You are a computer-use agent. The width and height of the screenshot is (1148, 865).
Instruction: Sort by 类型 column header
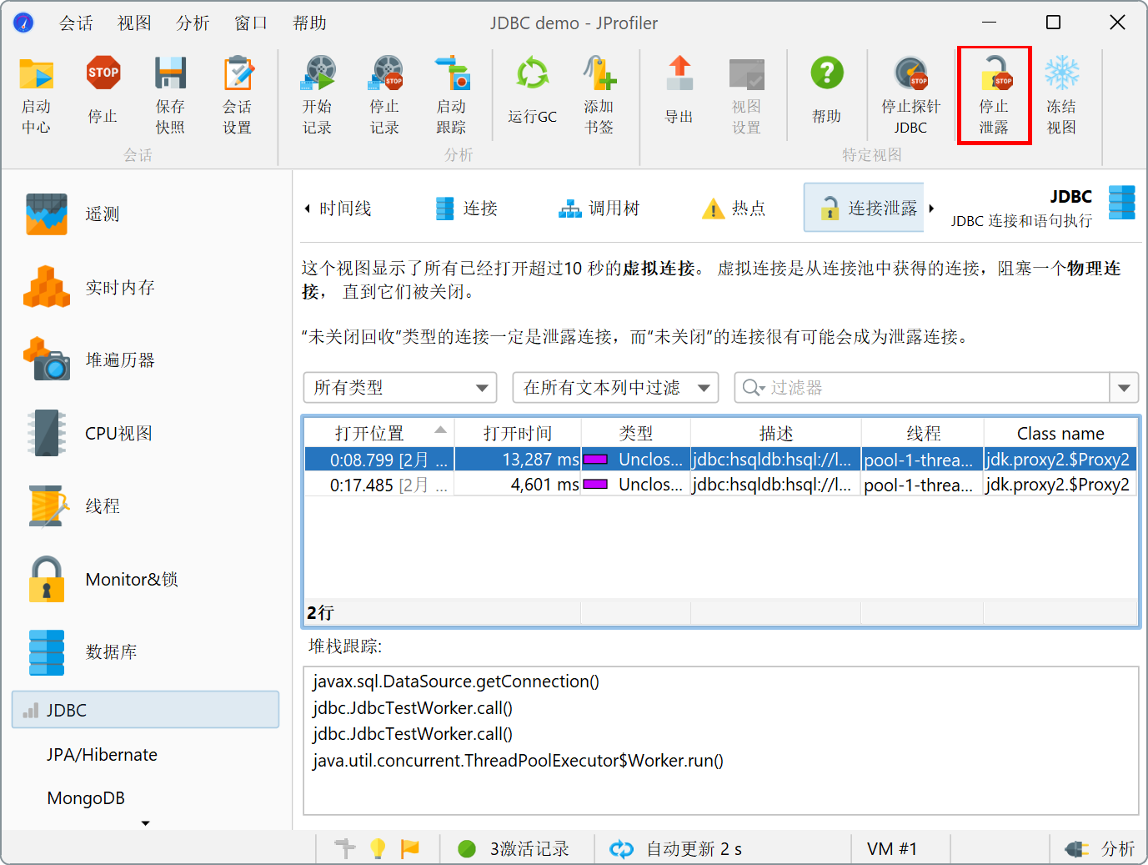(x=636, y=434)
